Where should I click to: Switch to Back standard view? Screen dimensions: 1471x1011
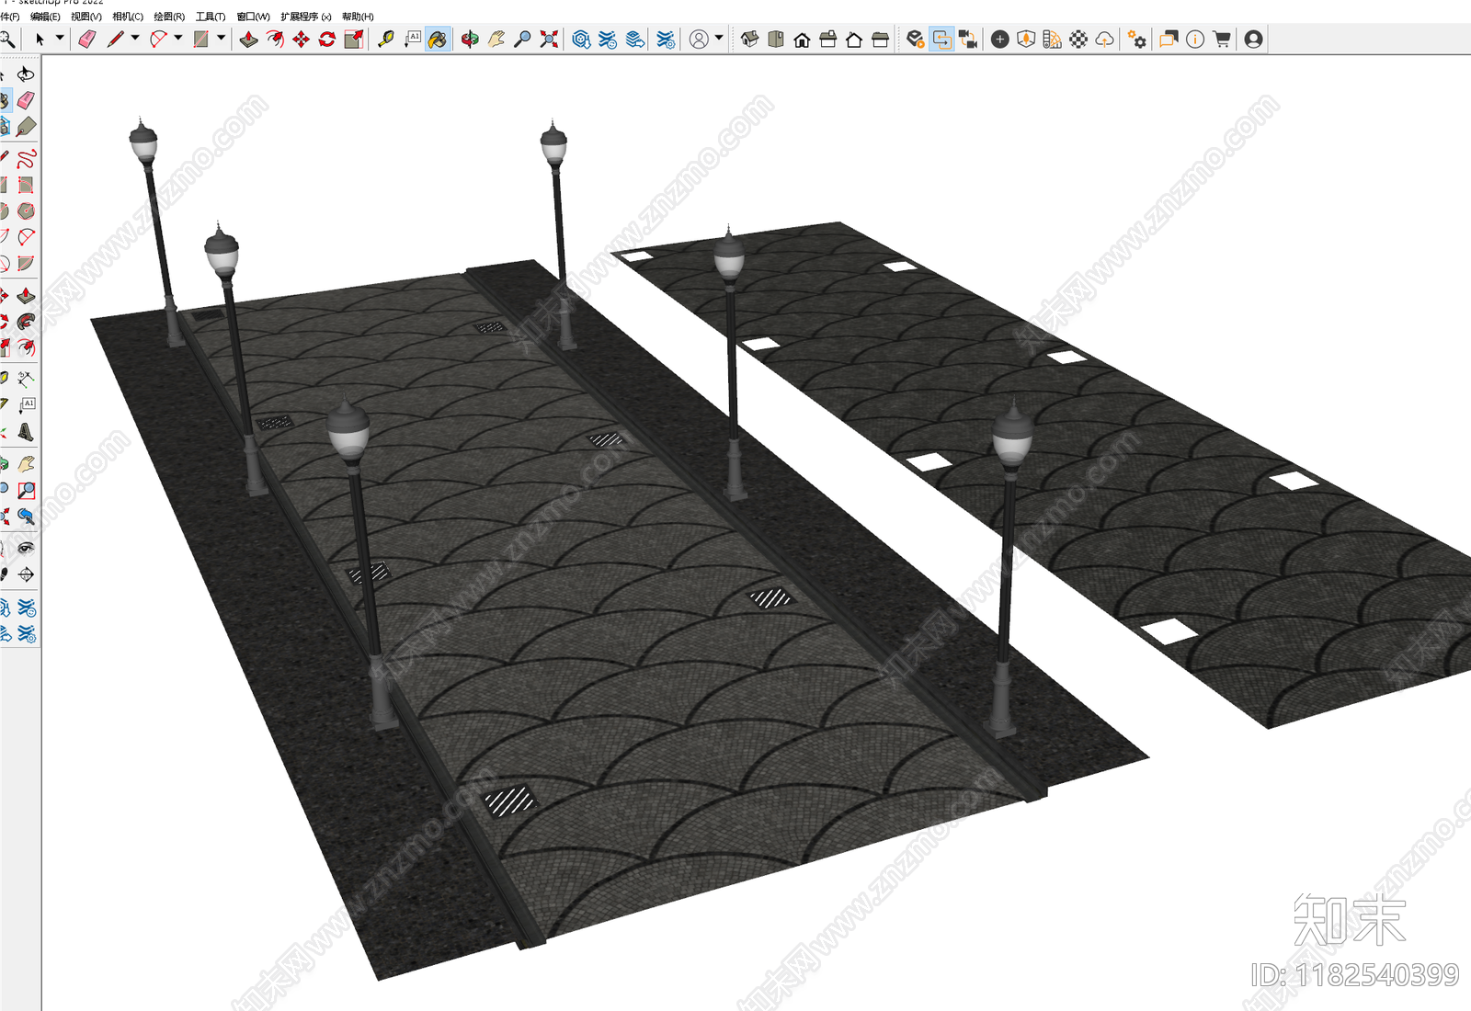(x=854, y=39)
